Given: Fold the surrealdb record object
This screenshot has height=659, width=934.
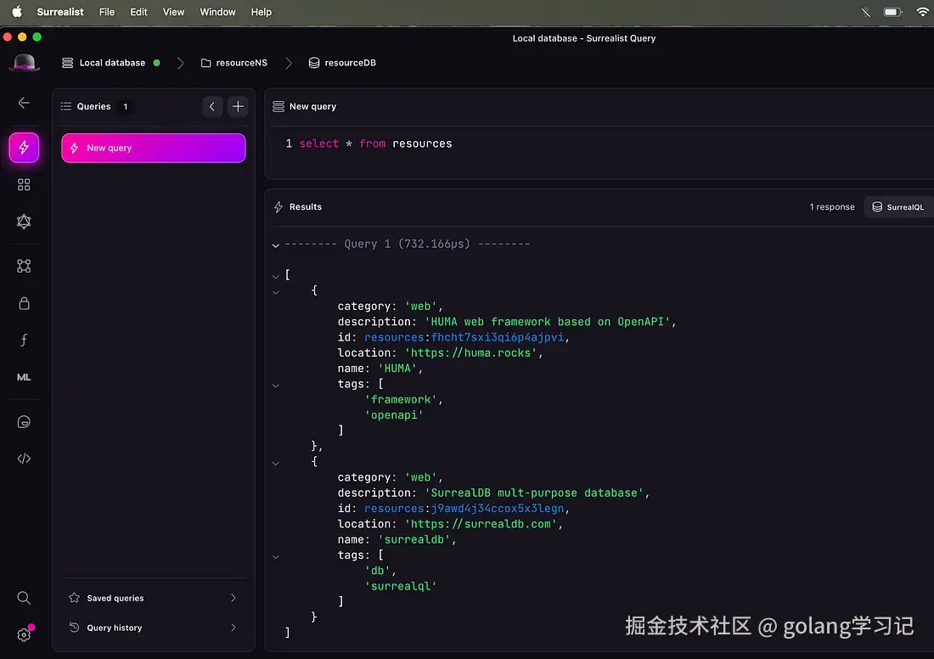Looking at the screenshot, I should [276, 463].
